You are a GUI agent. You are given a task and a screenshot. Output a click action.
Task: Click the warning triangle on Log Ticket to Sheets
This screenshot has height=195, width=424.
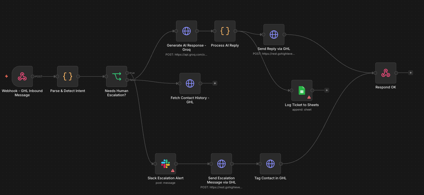click(x=309, y=97)
